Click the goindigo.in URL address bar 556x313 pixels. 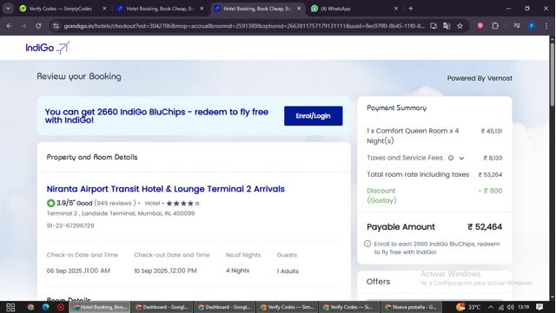tap(244, 26)
